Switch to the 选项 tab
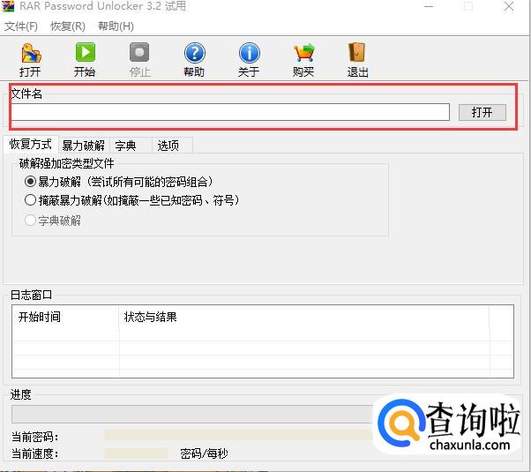This screenshot has height=472, width=531. 172,146
